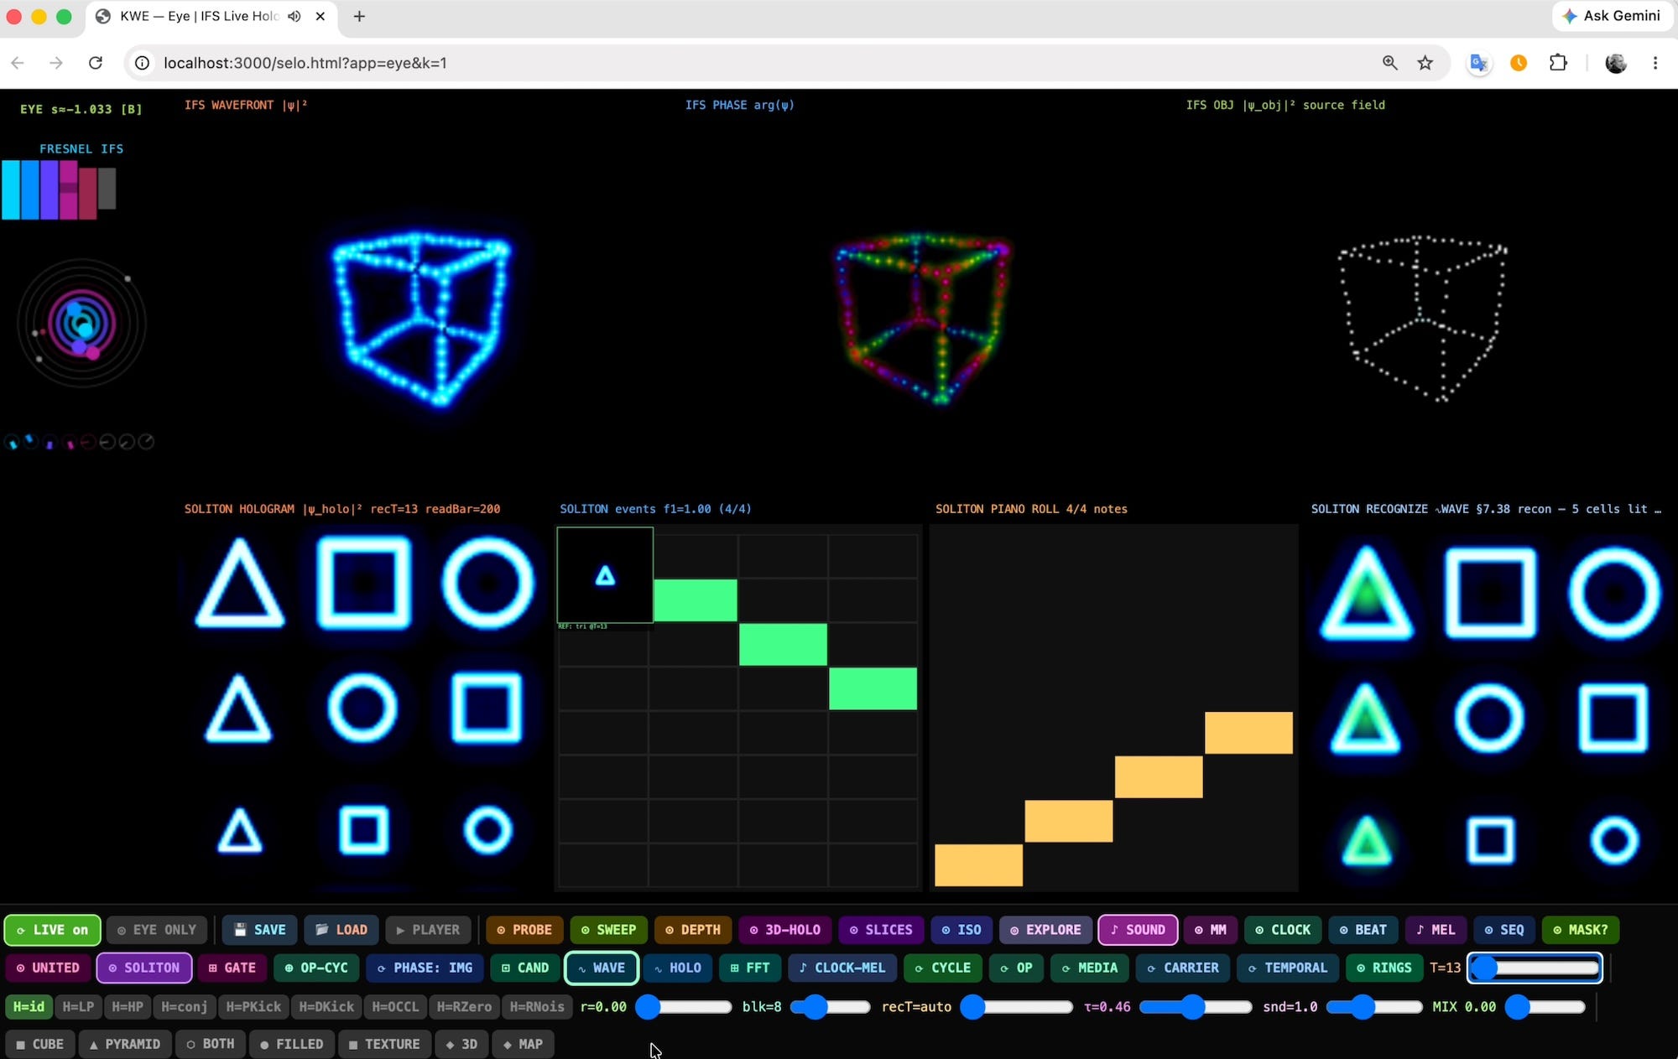Click the SAVE button

point(260,930)
